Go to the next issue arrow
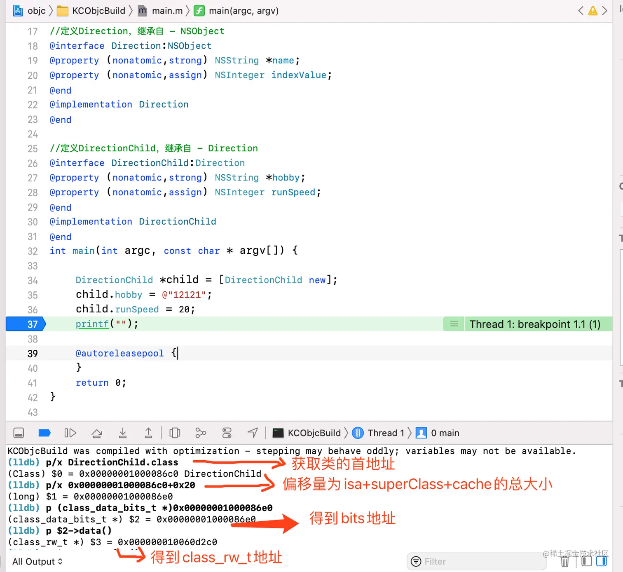This screenshot has width=623, height=572. click(604, 11)
